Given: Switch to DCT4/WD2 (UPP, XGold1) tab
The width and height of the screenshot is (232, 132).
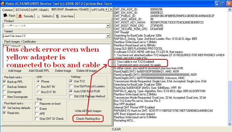Looking at the screenshot, I should (x=32, y=10).
